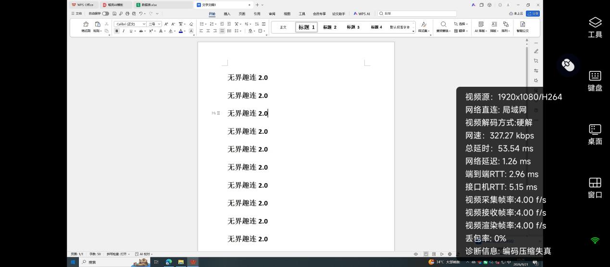Image resolution: width=610 pixels, height=267 pixels.
Task: Apply the 正文 body style
Action: coord(283,27)
